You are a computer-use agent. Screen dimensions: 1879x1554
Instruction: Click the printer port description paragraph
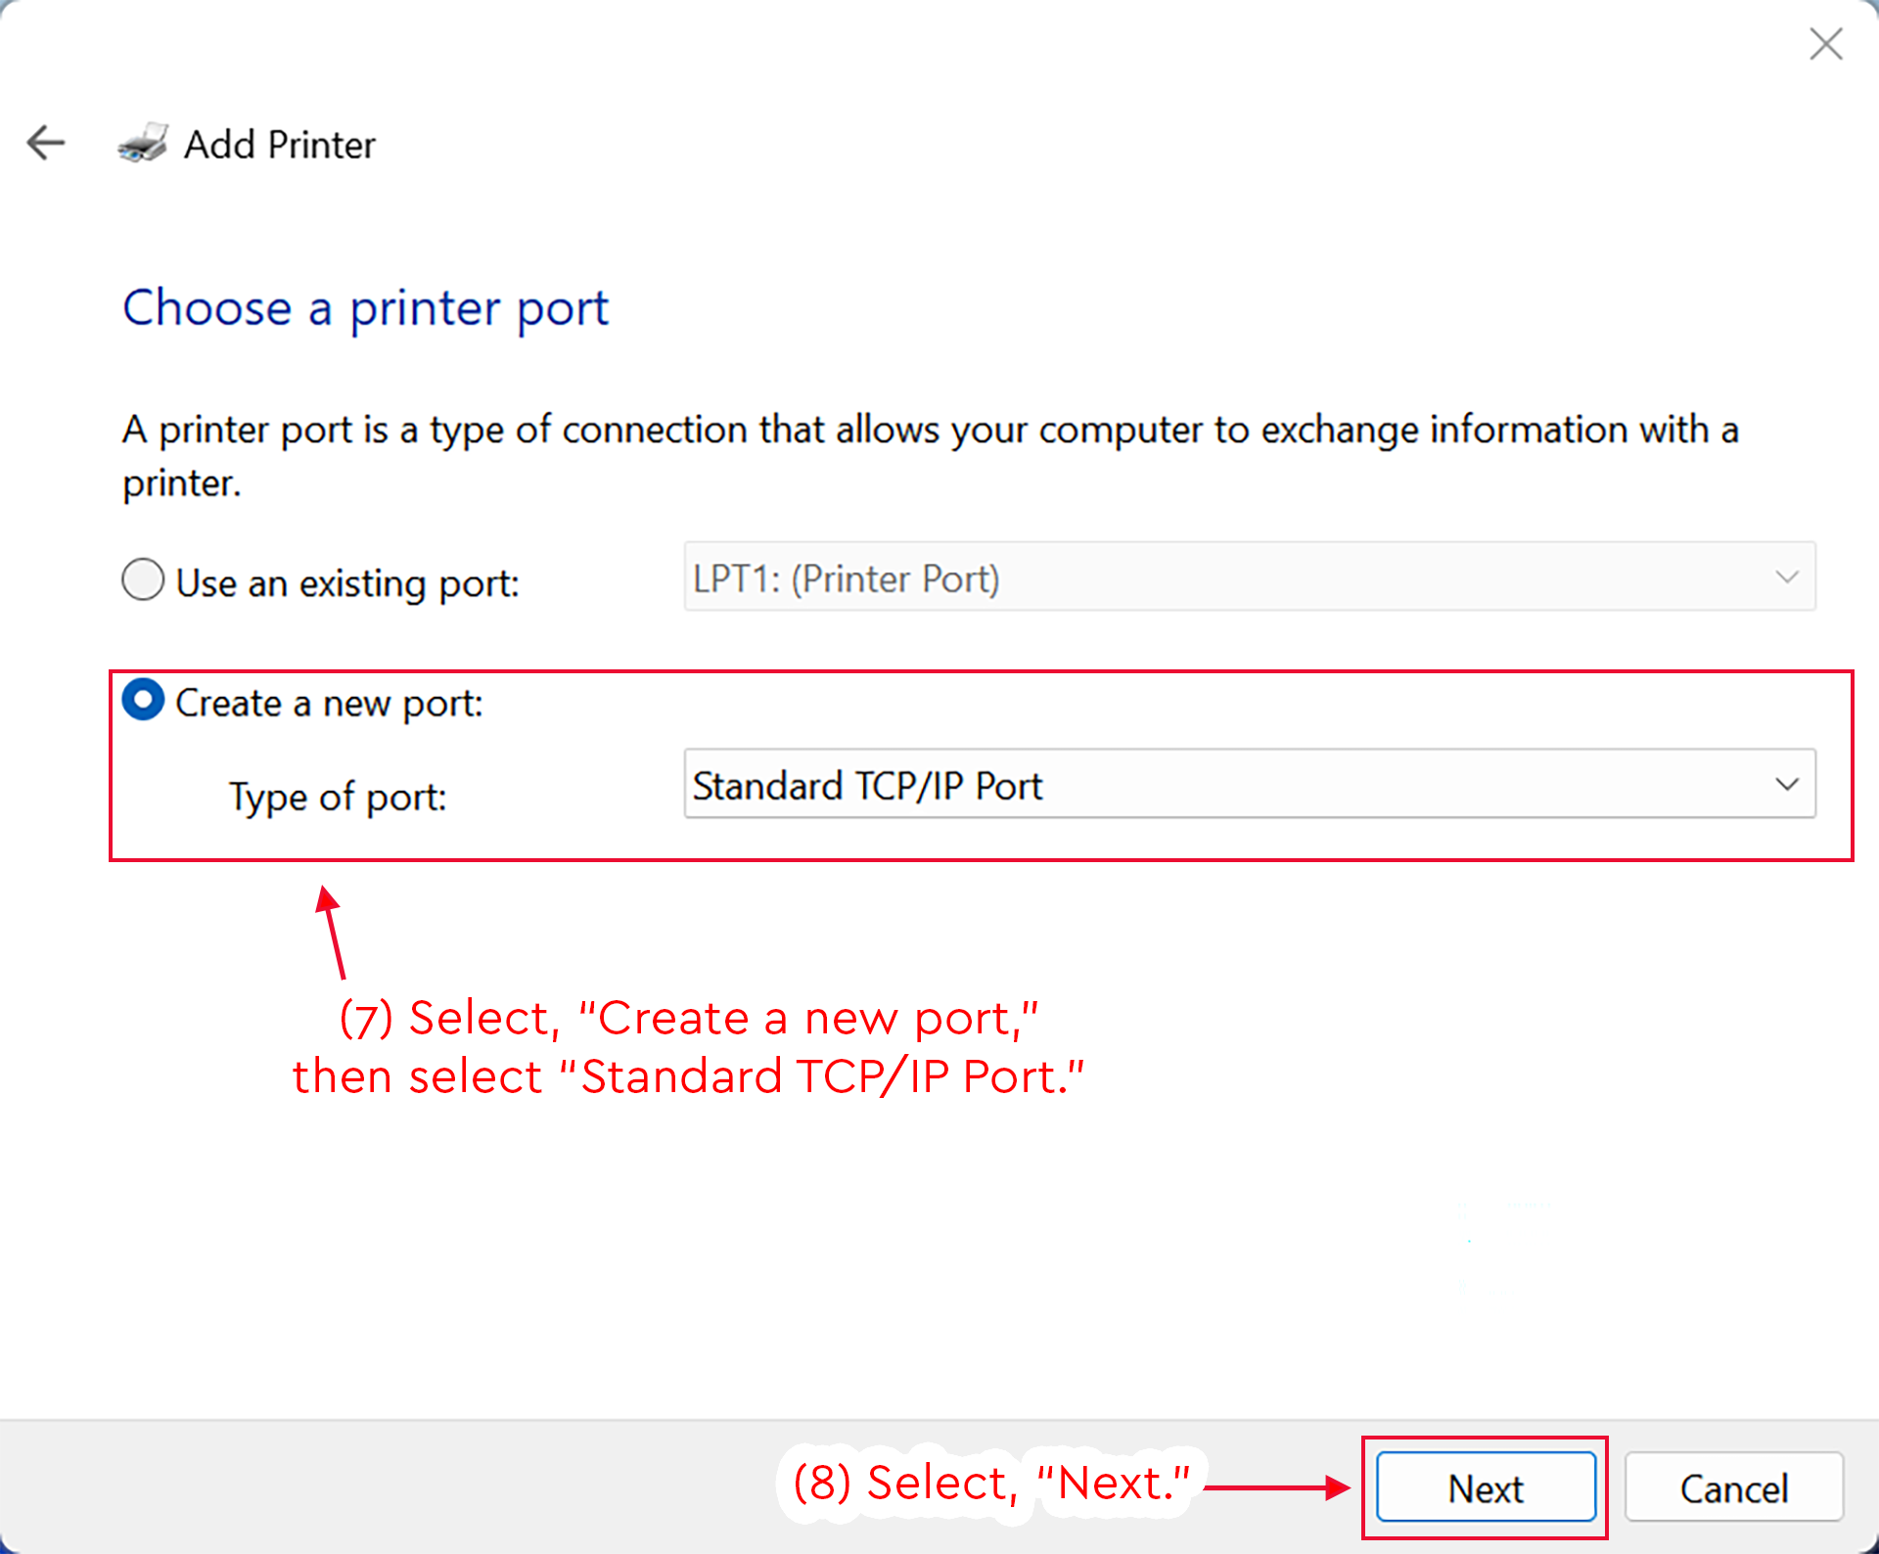[930, 456]
